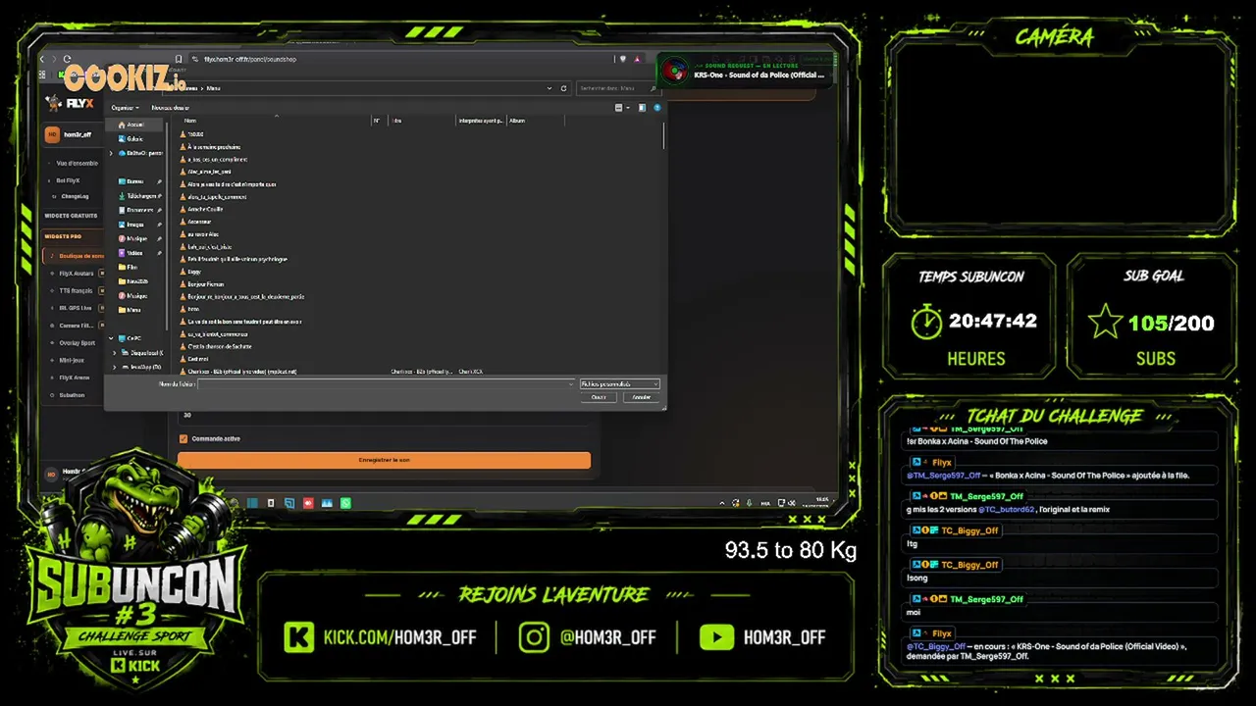Open Mini-jeux in the FlyX sidebar
Image resolution: width=1256 pixels, height=706 pixels.
point(72,360)
